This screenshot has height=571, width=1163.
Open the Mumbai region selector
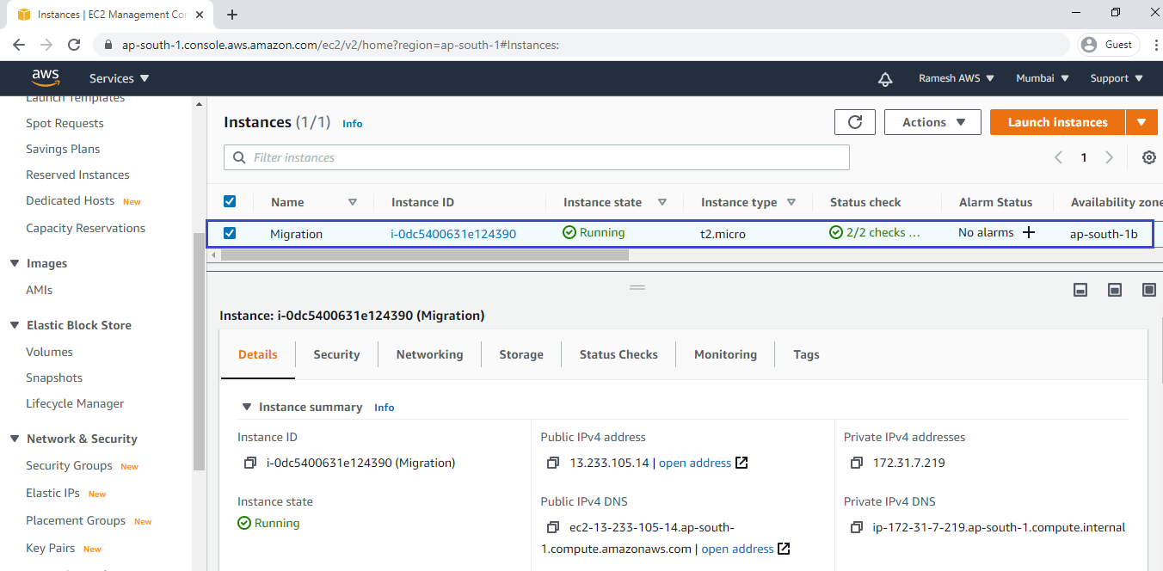[x=1043, y=78]
